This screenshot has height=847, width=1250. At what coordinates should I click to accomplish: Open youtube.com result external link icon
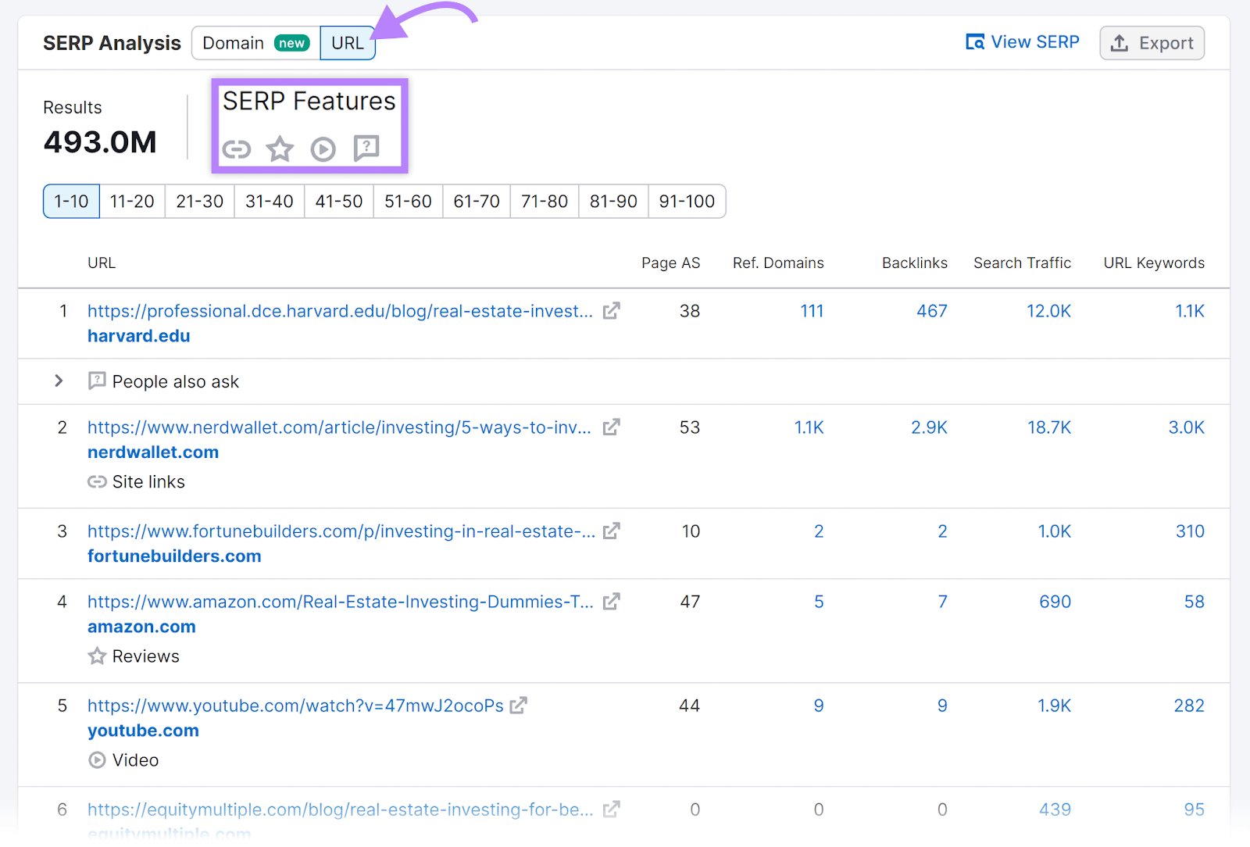tap(519, 706)
